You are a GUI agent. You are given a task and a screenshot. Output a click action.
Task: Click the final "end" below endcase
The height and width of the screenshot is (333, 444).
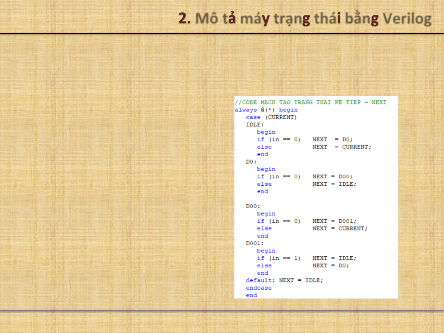coord(251,295)
